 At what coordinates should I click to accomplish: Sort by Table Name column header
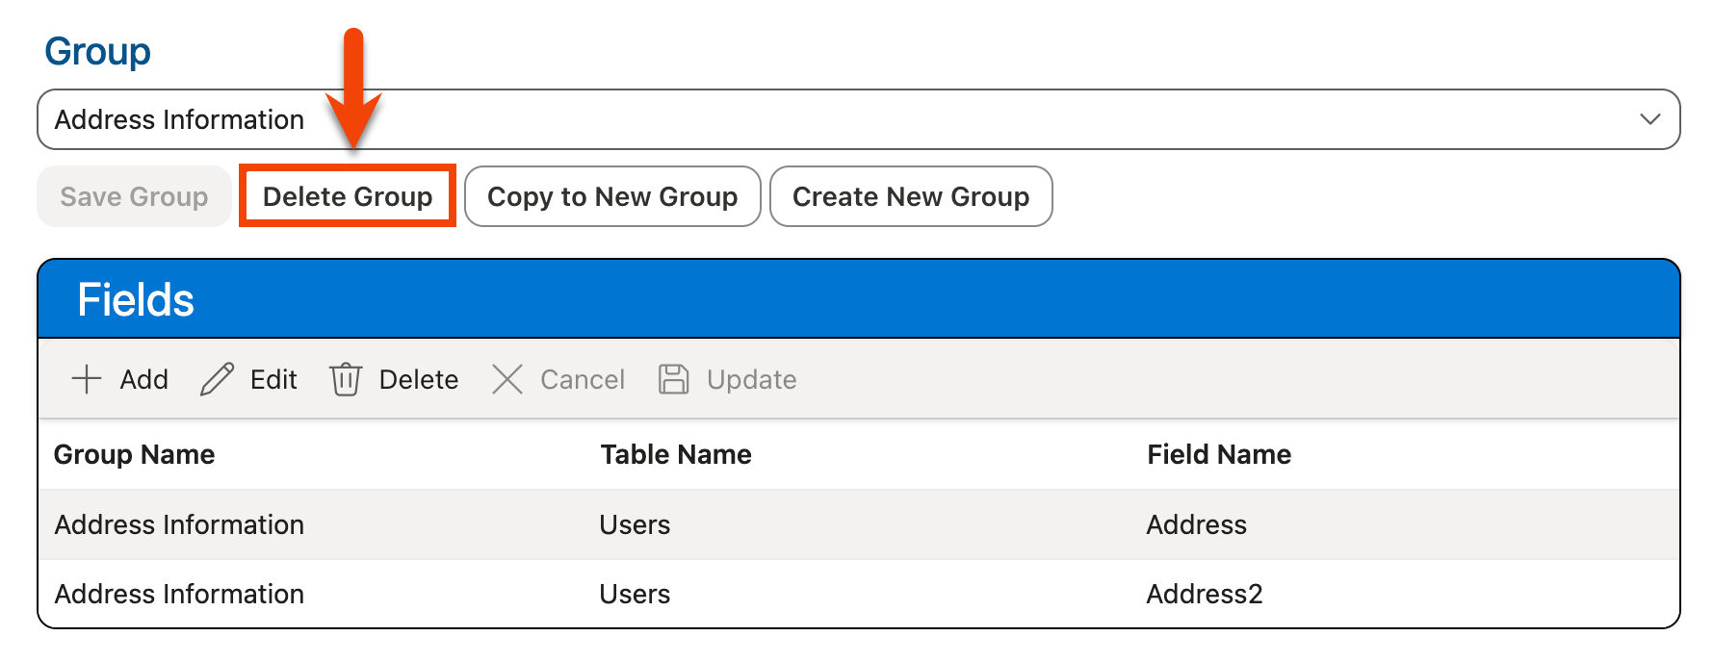tap(676, 454)
